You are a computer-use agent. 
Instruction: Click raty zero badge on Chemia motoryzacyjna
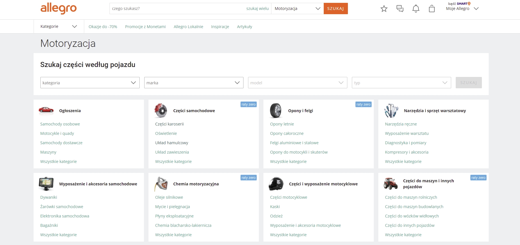[x=249, y=178]
